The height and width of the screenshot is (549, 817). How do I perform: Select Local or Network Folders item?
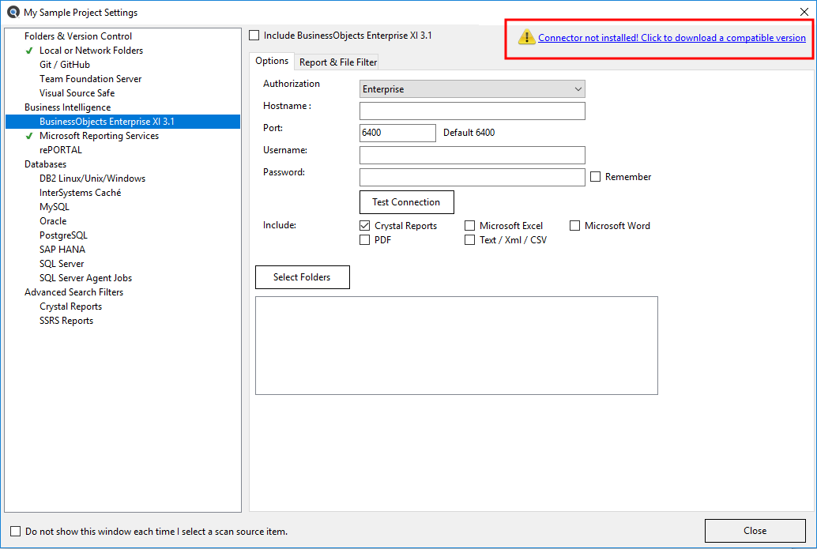click(91, 51)
